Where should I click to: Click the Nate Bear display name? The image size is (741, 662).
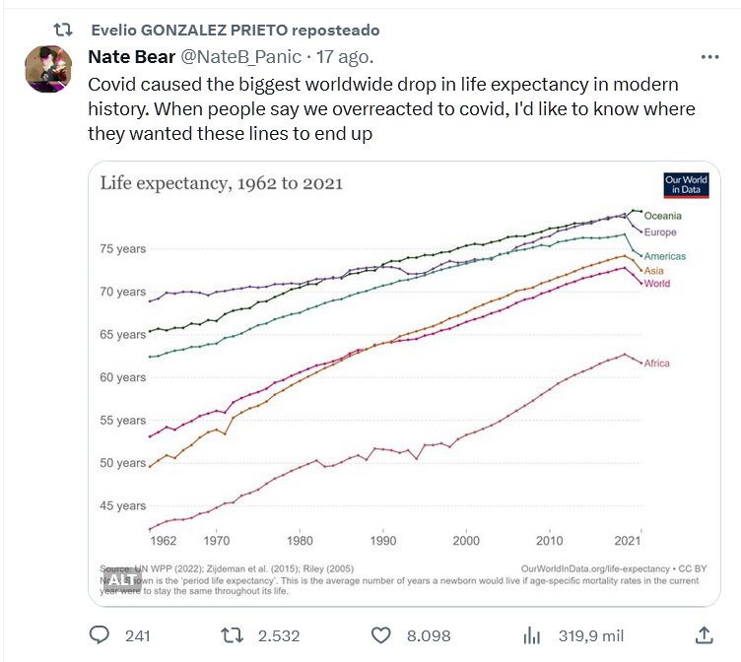[x=131, y=57]
